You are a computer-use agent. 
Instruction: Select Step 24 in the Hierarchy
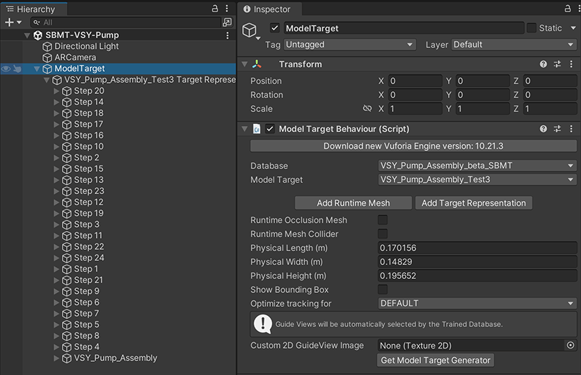89,258
